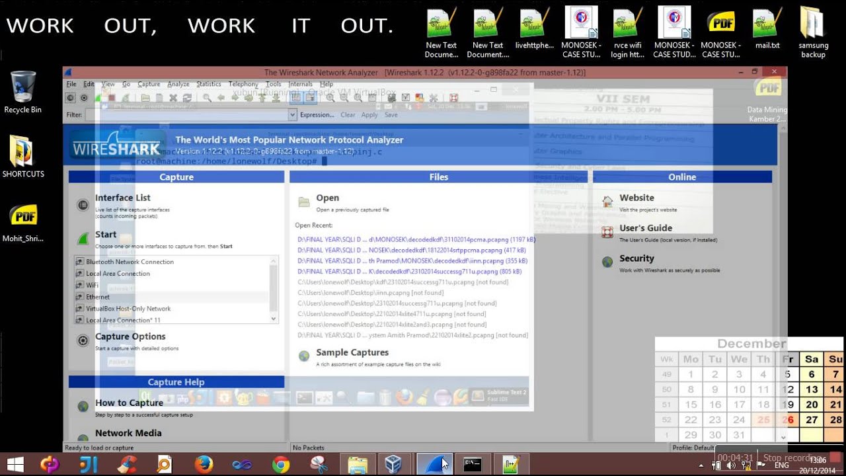846x476 pixels.
Task: Click into the display Filter field
Action: pyautogui.click(x=186, y=114)
